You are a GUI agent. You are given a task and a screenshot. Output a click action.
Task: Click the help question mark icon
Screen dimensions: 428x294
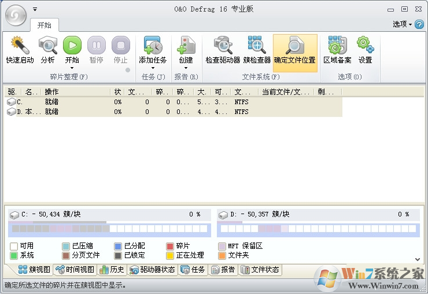coord(419,24)
